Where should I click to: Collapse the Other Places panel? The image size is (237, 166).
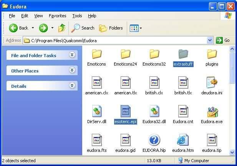(72, 71)
